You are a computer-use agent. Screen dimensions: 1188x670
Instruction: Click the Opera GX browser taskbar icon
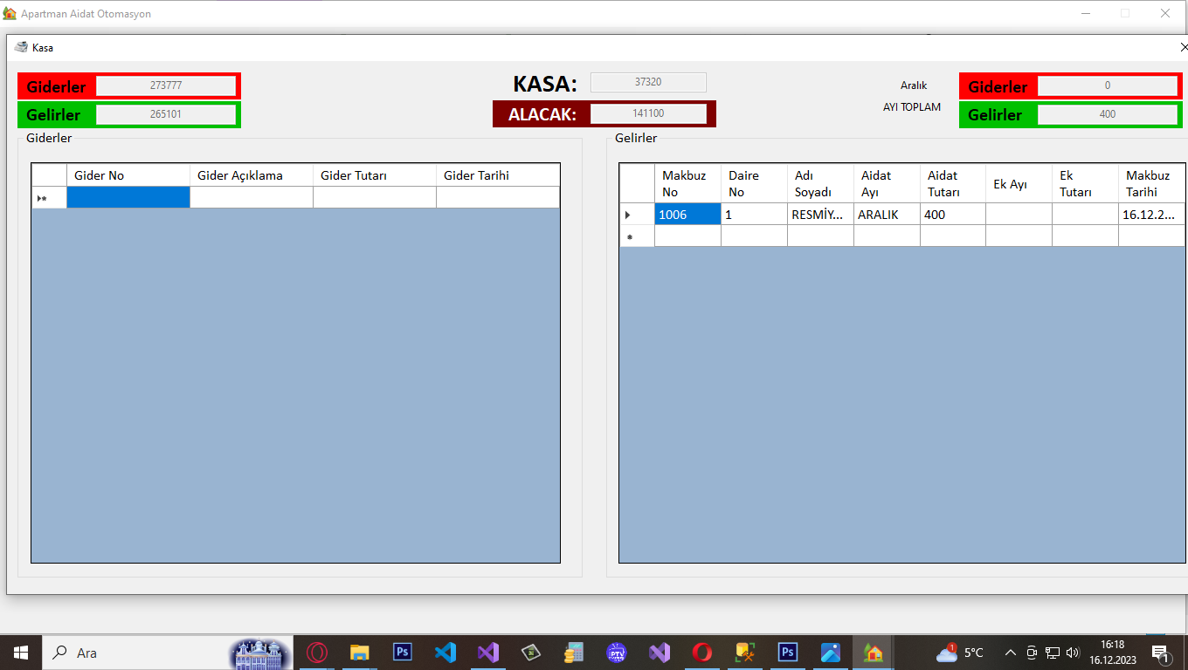tap(316, 653)
